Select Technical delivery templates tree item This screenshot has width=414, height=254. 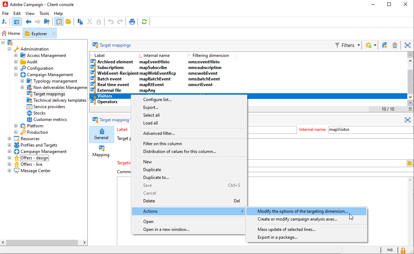point(60,100)
